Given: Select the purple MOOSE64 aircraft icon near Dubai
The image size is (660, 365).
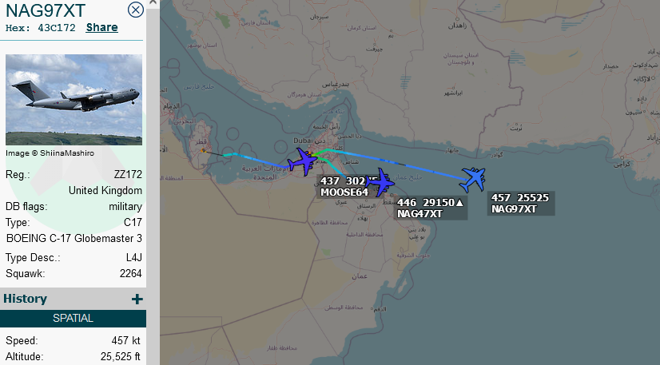Looking at the screenshot, I should [303, 161].
